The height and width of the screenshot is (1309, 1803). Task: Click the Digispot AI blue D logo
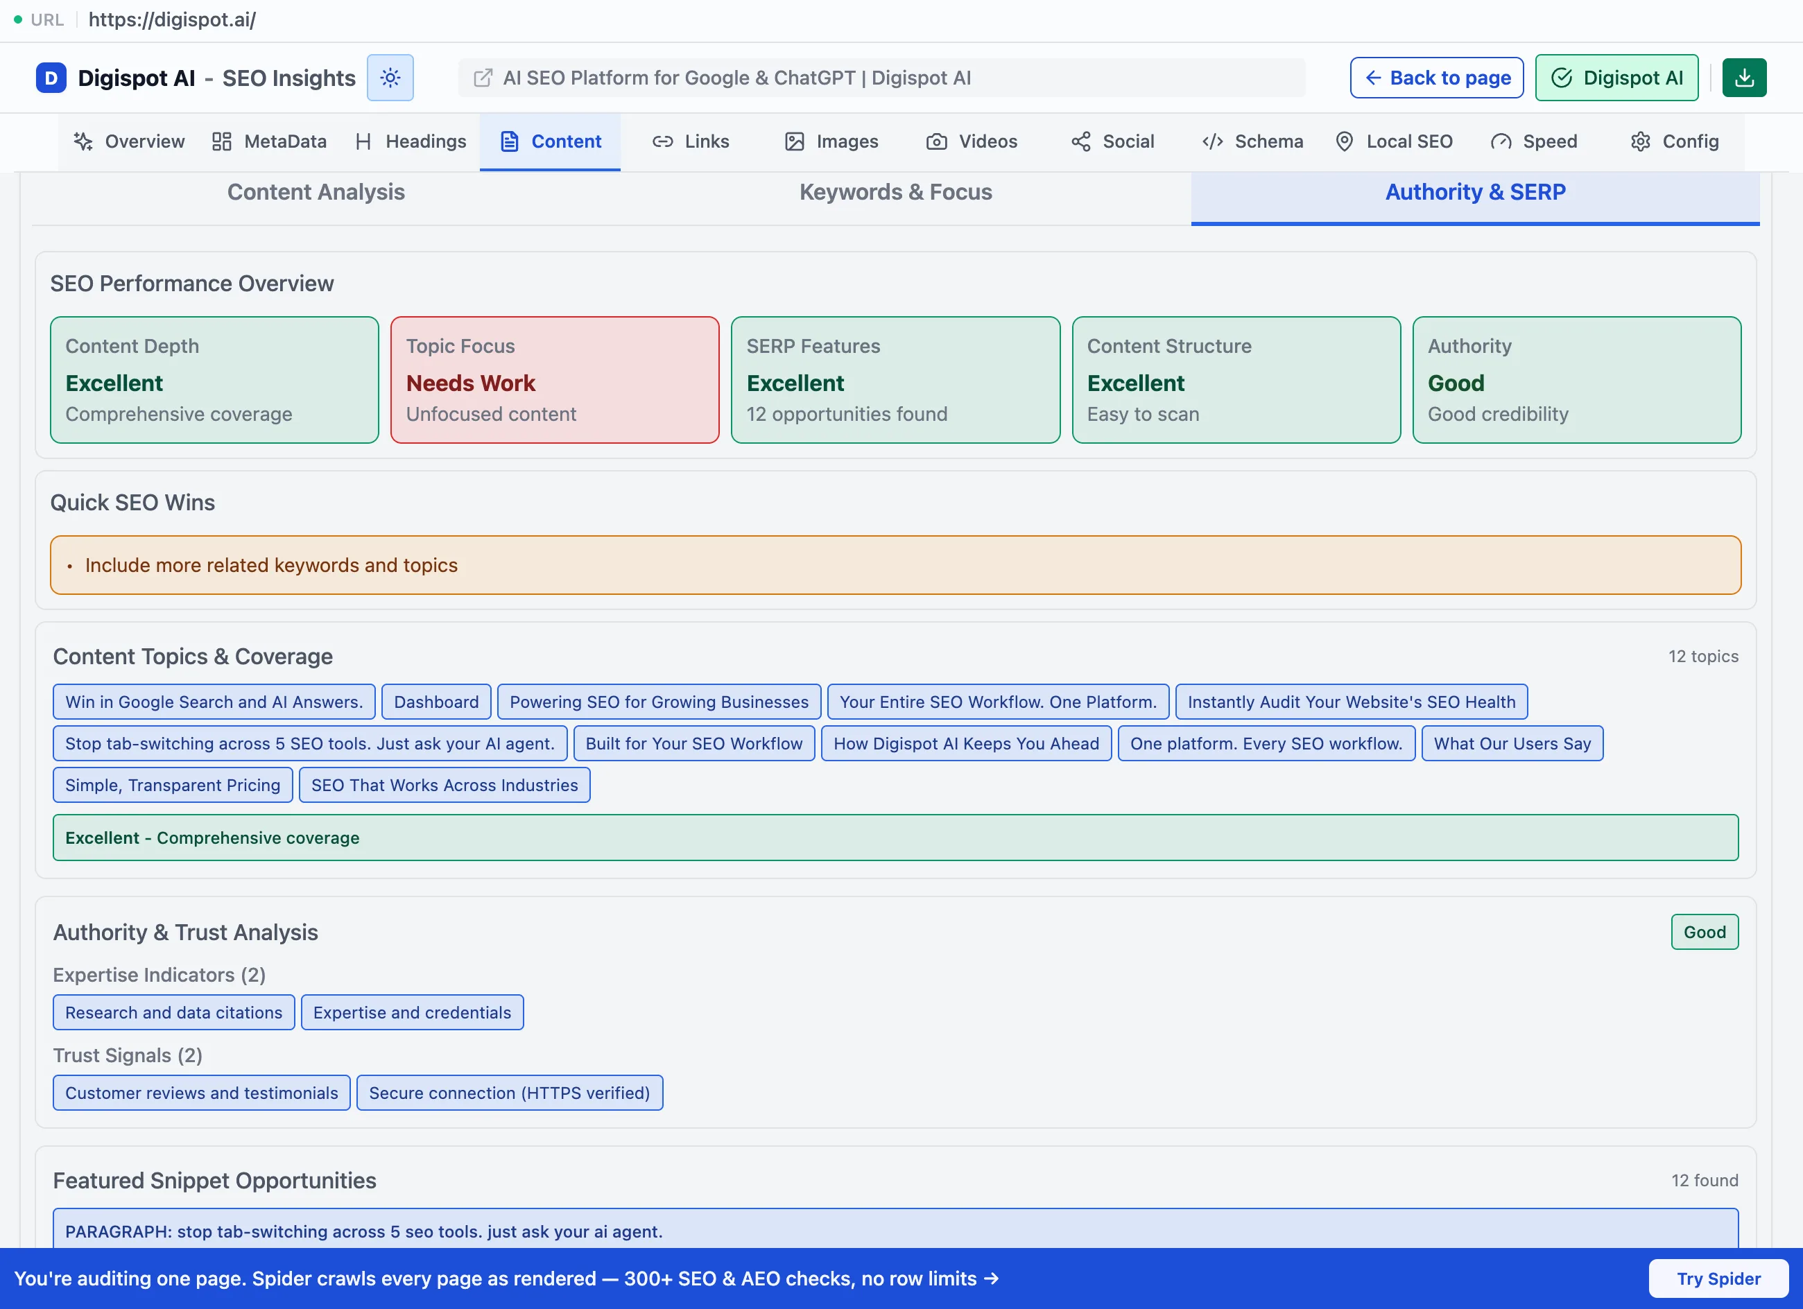51,78
